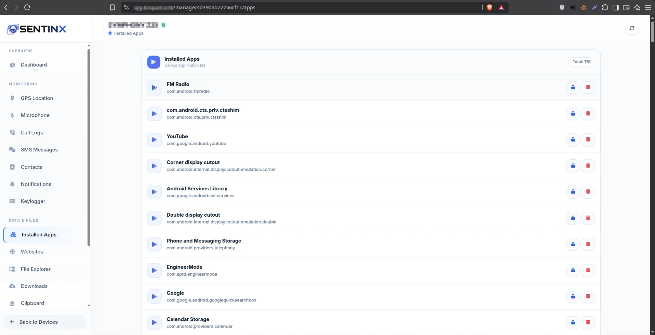The image size is (655, 335).
Task: Open SMS Messages
Action: tap(43, 150)
